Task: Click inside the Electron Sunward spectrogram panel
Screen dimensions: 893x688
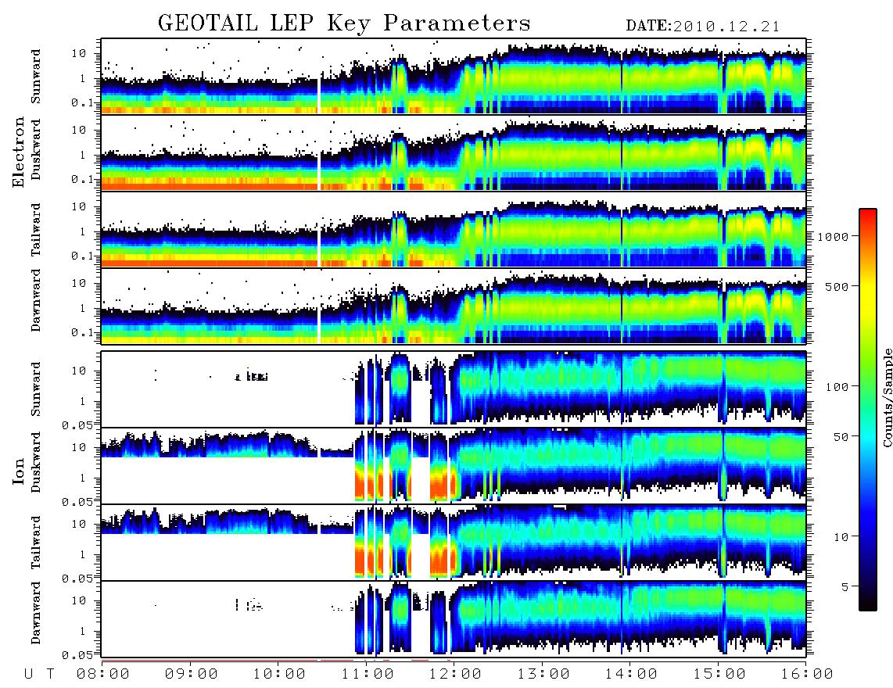Action: pos(454,77)
